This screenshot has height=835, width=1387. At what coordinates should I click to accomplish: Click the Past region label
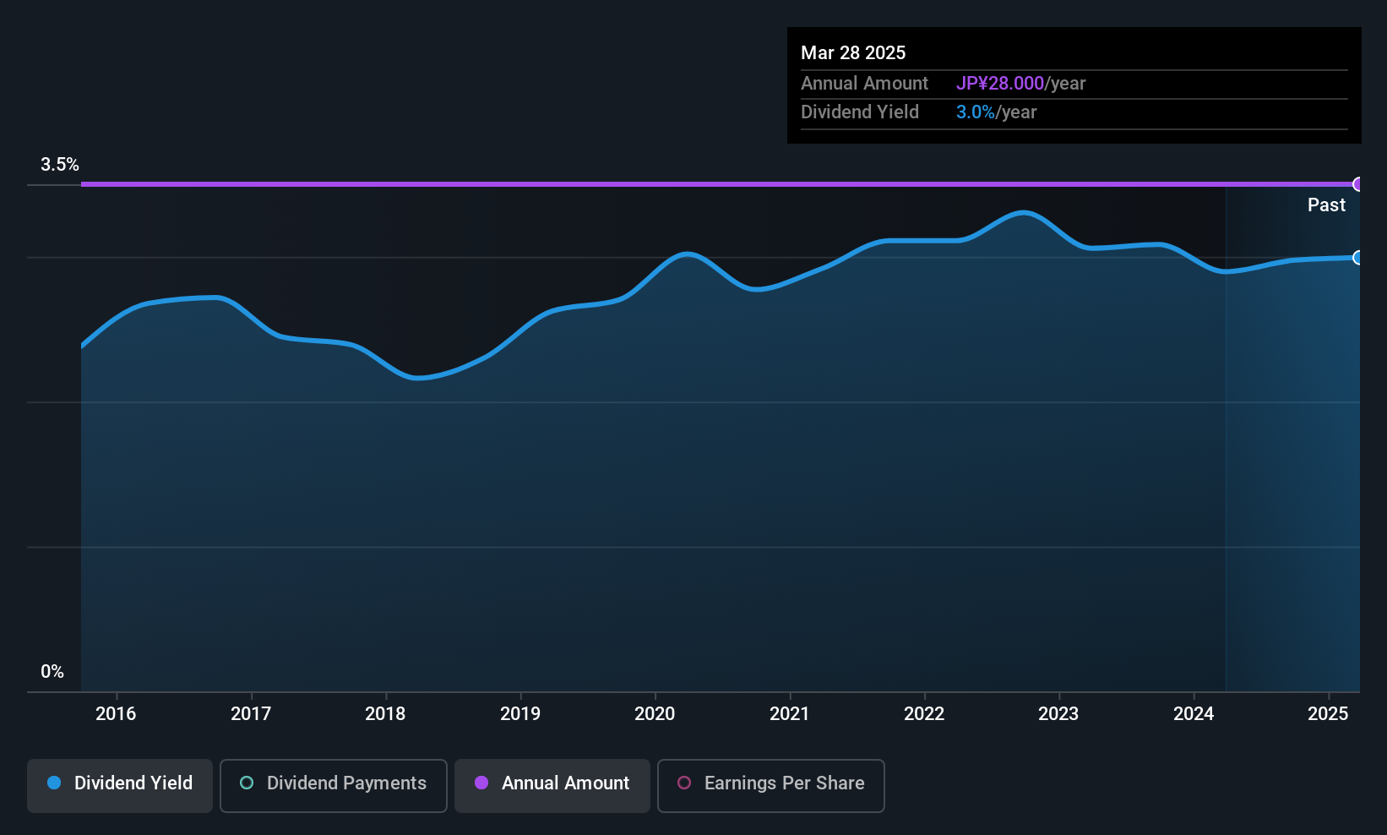(x=1325, y=205)
